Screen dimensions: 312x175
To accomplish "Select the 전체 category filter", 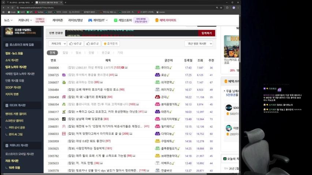I will 52,53.
